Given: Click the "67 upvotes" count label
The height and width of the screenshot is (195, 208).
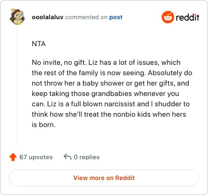Looking at the screenshot, I should point(36,157).
